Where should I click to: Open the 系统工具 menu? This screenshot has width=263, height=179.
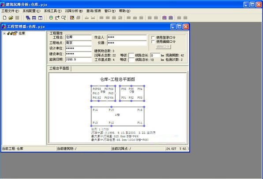pos(53,11)
